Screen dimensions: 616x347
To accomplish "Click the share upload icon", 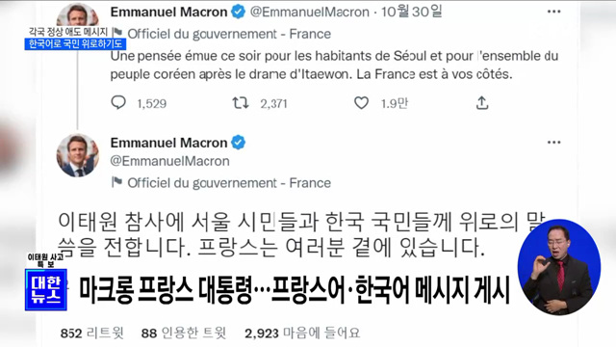I will 482,103.
